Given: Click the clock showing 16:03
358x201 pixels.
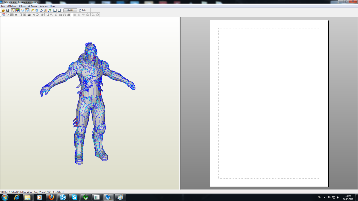Looking at the screenshot, I should 348,196.
